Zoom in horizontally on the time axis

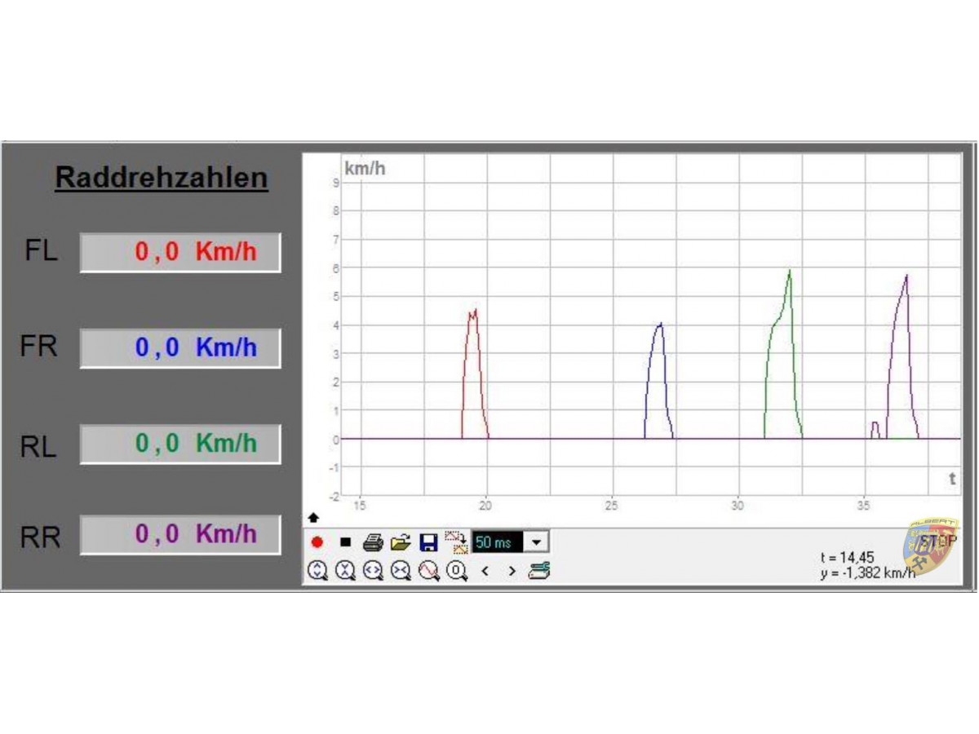[373, 571]
